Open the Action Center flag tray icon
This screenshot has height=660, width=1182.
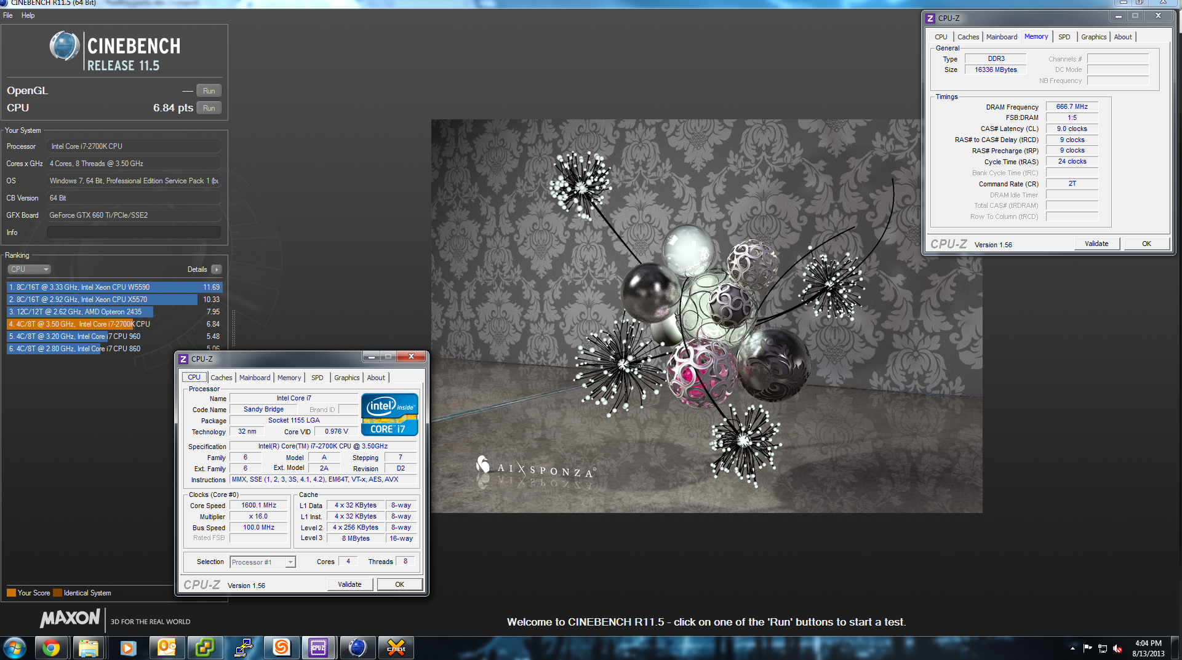pyautogui.click(x=1087, y=648)
